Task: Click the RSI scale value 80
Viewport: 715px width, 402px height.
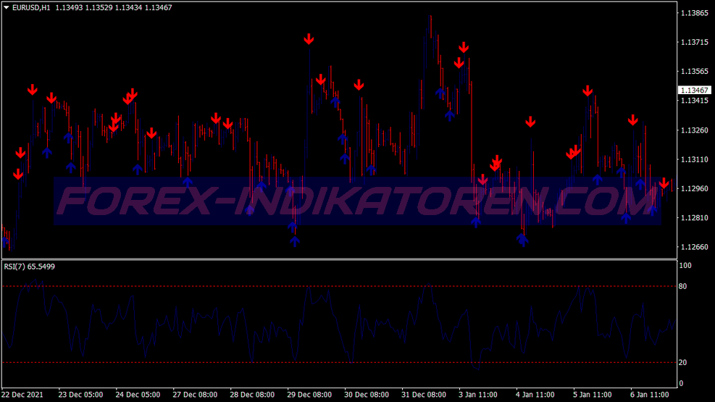Action: (x=682, y=286)
